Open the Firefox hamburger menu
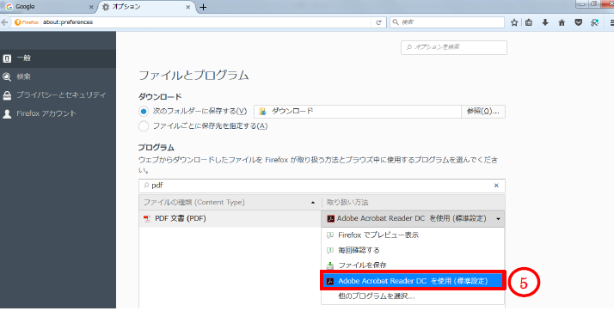Screen dimensions: 614x311 (x=611, y=22)
